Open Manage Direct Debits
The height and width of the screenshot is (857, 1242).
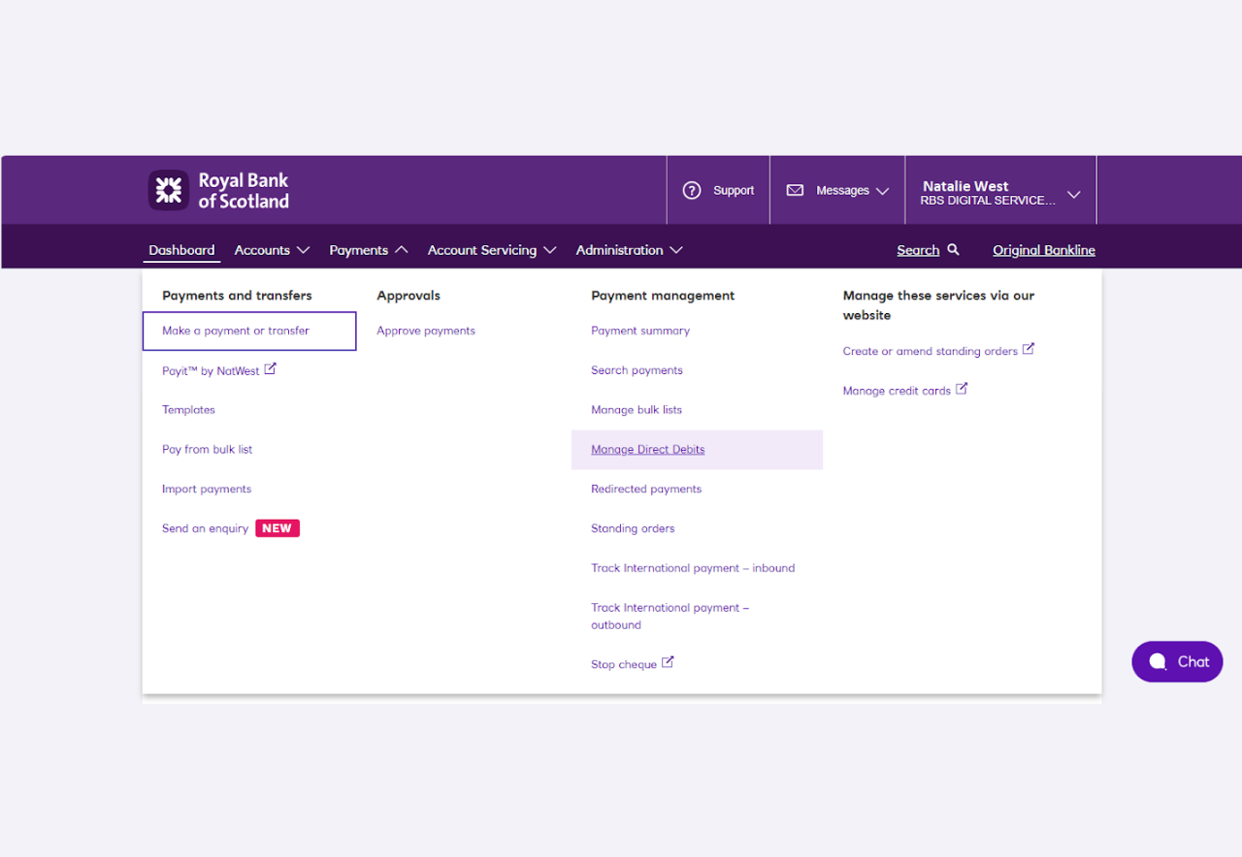[x=647, y=449]
